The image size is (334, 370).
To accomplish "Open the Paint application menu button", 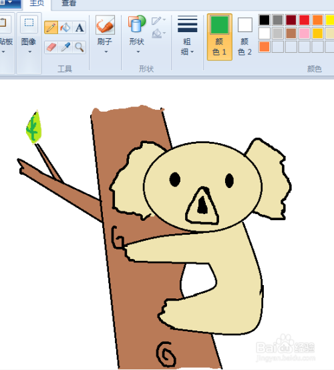I will pos(11,3).
